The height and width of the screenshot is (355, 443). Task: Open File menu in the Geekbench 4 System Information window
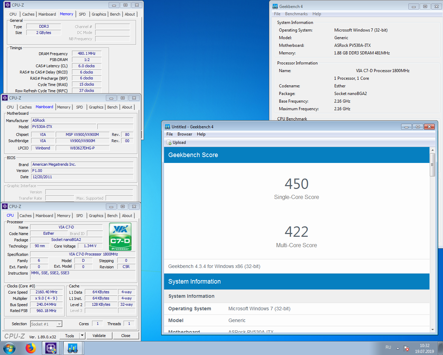click(x=277, y=14)
